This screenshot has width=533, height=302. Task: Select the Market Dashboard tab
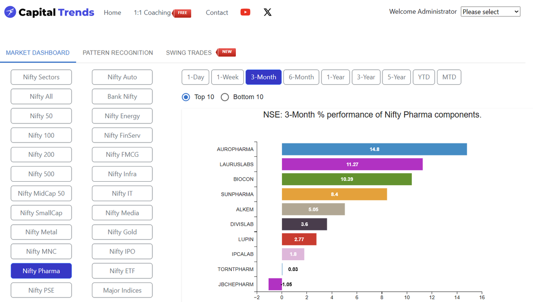38,52
